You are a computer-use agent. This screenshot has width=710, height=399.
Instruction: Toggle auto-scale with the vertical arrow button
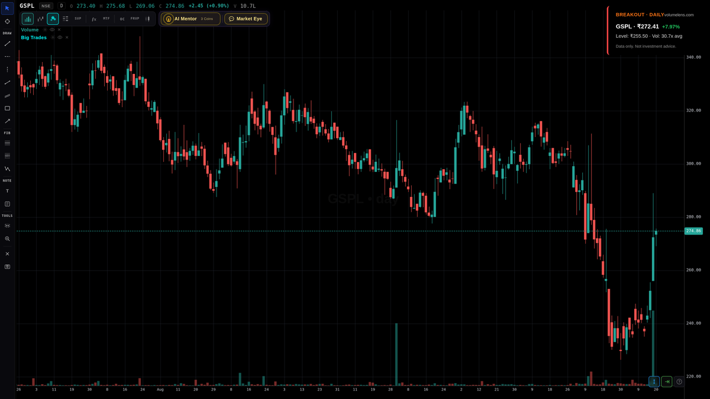(653, 381)
